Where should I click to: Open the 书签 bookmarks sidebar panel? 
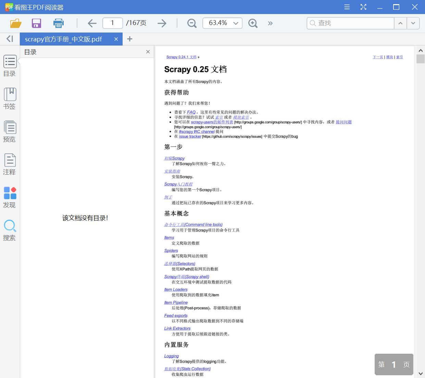tap(10, 99)
